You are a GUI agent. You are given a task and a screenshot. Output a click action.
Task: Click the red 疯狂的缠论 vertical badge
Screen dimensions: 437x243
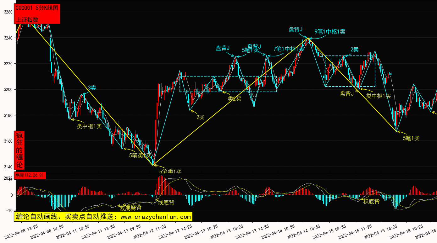pyautogui.click(x=19, y=150)
